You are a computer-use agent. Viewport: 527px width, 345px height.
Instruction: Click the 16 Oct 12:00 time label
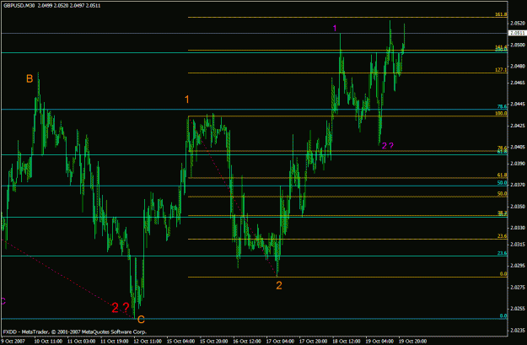247,341
